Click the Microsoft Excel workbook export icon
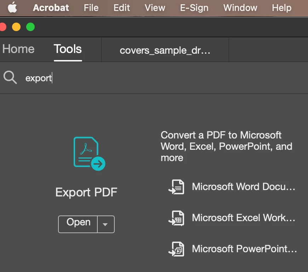308x272 pixels. (176, 218)
